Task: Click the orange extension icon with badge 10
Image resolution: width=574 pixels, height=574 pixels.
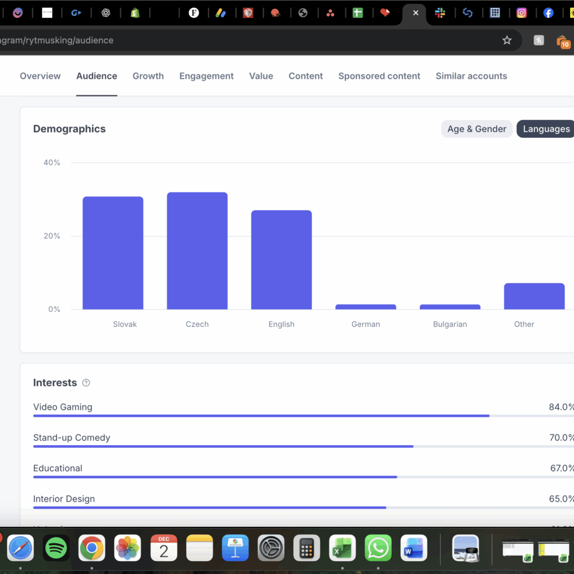Action: coord(563,41)
